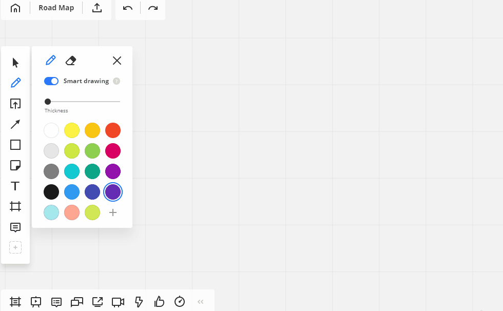Pick the white color swatch
The image size is (503, 311).
(51, 130)
